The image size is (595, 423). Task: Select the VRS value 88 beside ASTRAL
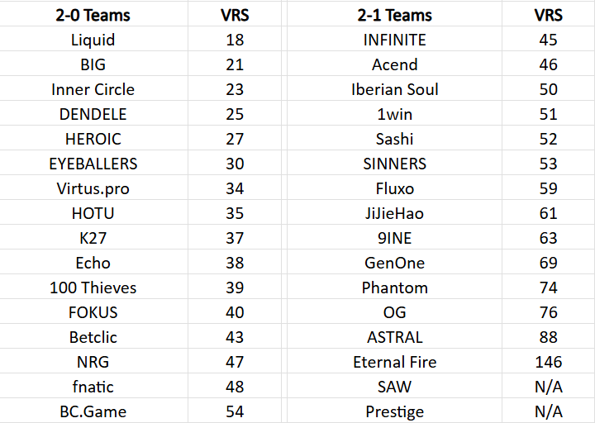click(549, 337)
